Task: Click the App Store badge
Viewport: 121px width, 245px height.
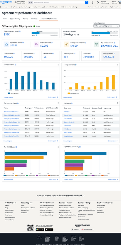Action: [49, 229]
